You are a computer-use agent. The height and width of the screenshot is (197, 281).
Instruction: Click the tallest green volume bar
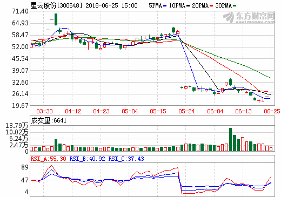(230, 139)
